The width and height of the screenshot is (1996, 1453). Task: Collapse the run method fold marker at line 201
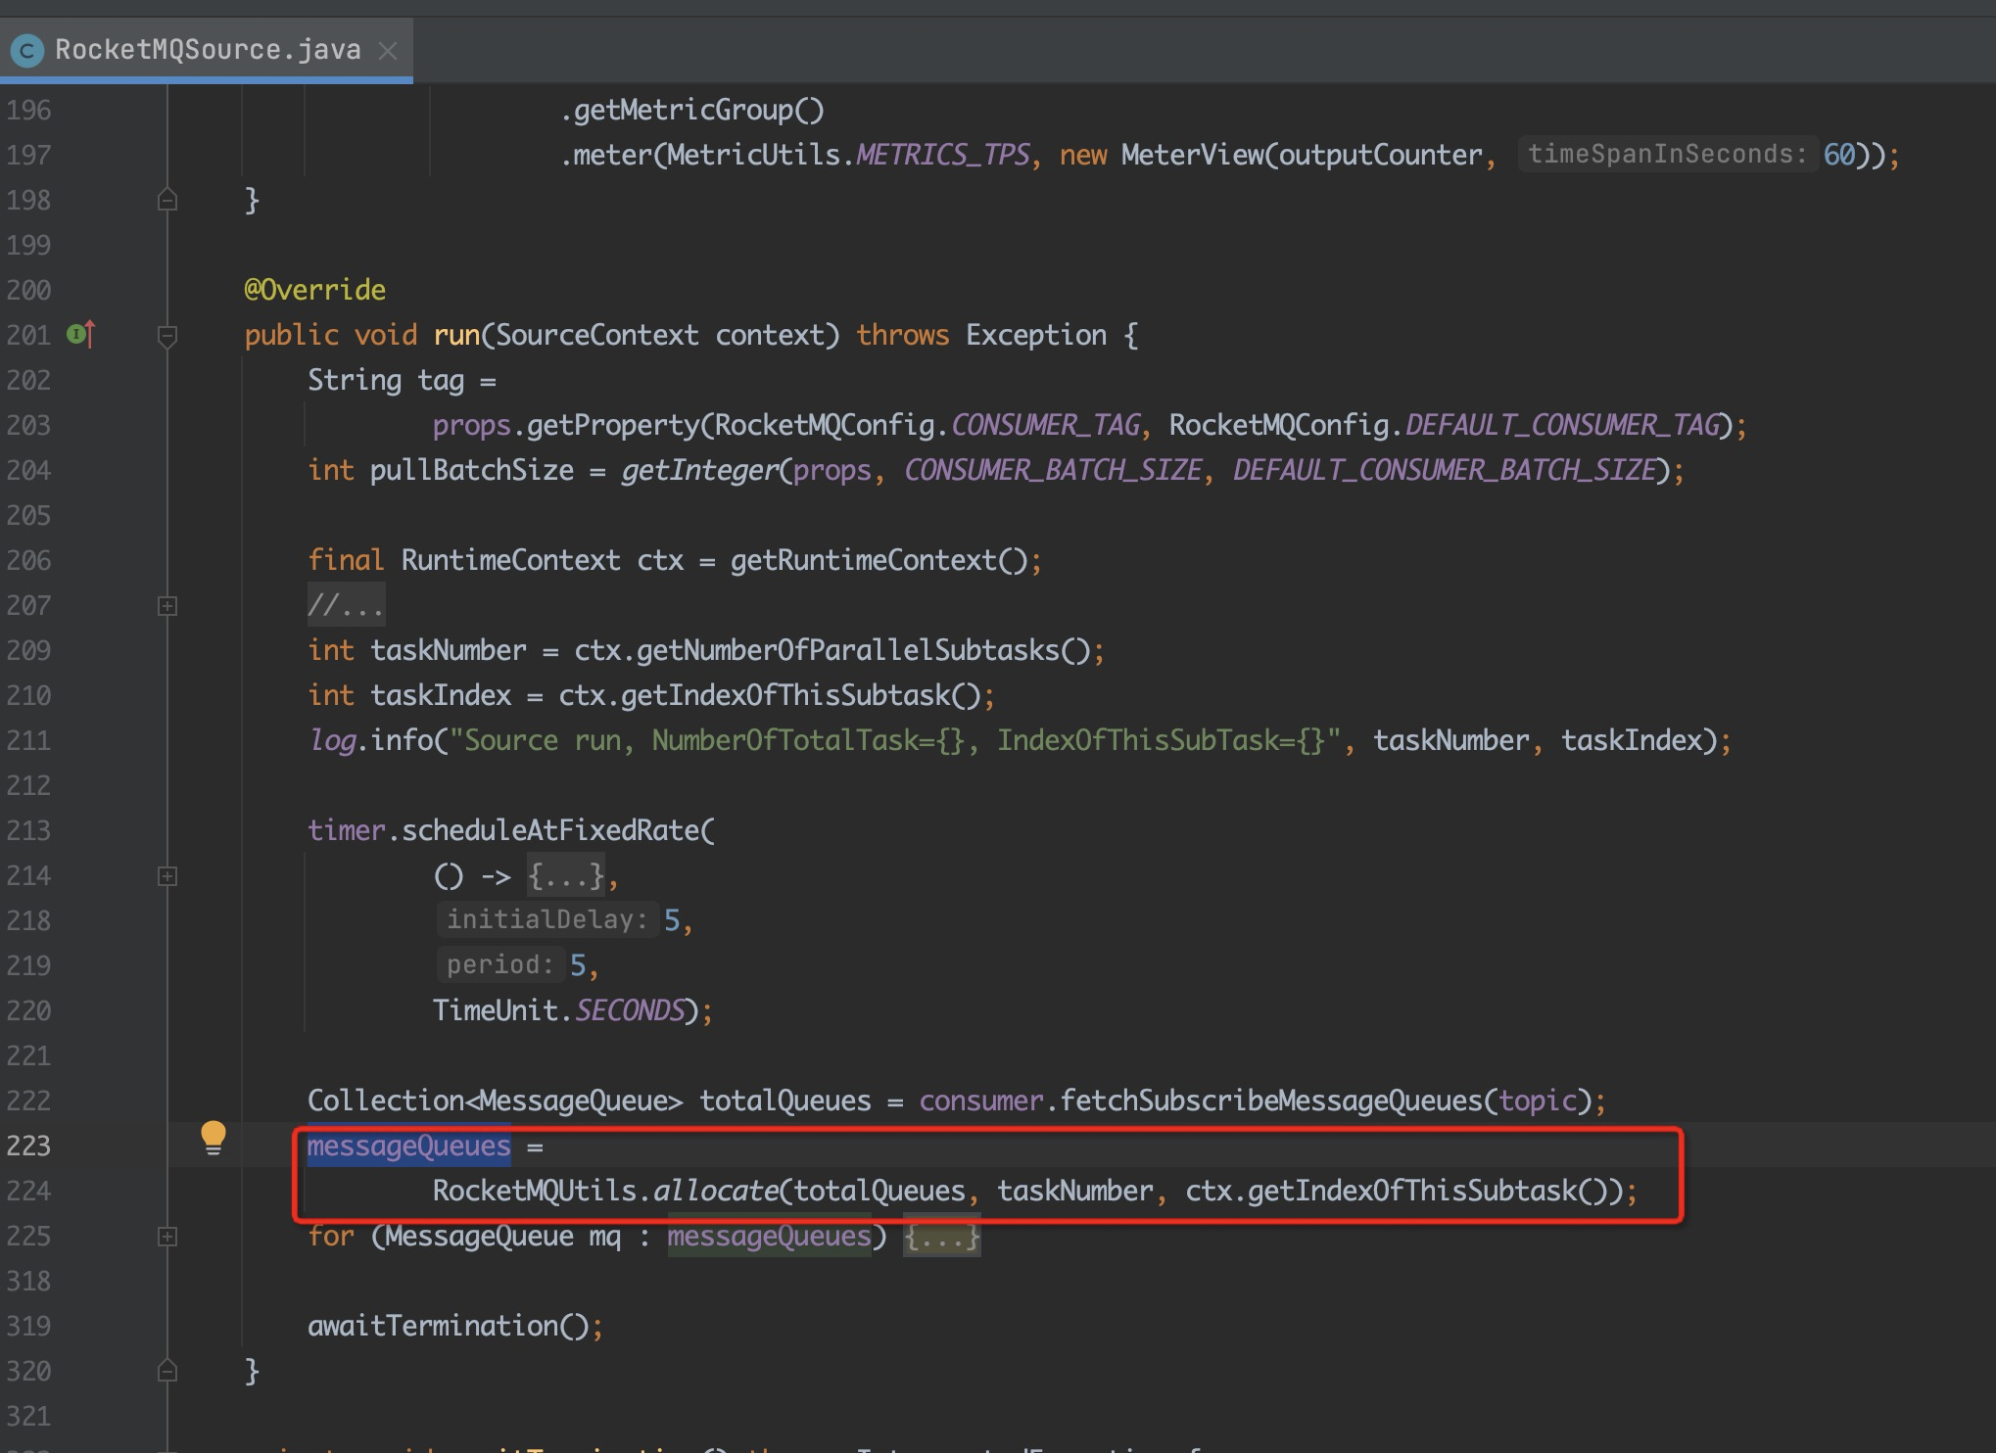167,337
